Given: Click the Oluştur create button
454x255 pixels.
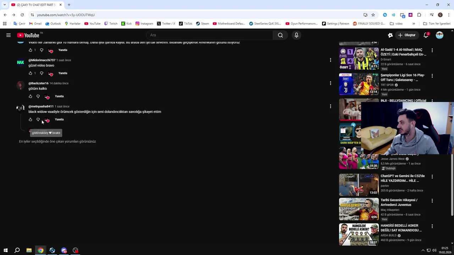Looking at the screenshot, I should click(x=406, y=35).
